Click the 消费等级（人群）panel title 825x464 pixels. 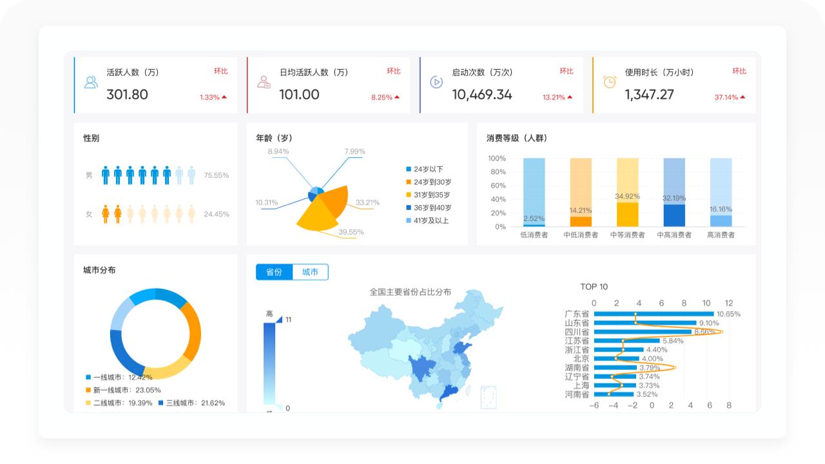[516, 139]
